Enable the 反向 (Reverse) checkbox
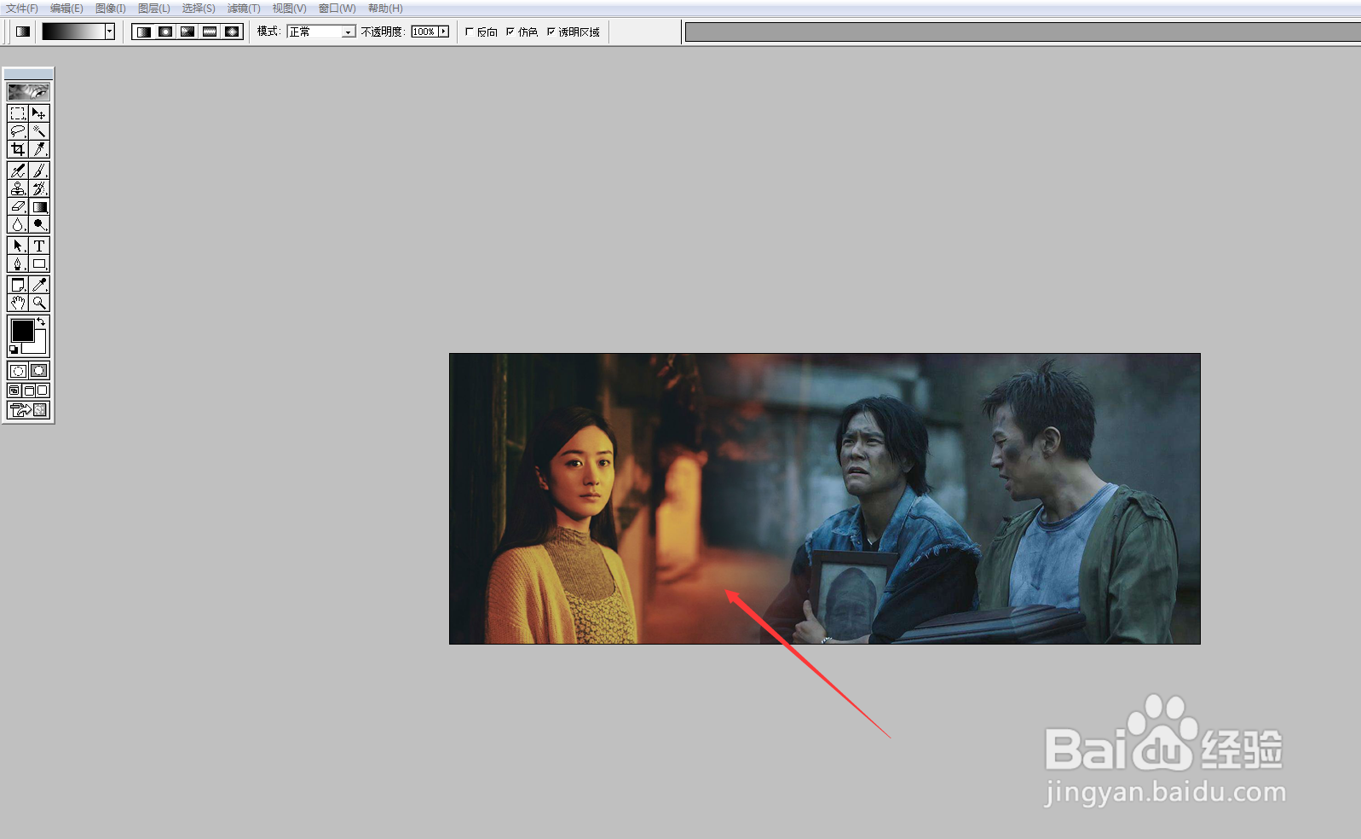This screenshot has height=839, width=1361. point(470,32)
